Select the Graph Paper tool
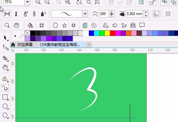The width and height of the screenshot is (178, 122). click(x=85, y=25)
